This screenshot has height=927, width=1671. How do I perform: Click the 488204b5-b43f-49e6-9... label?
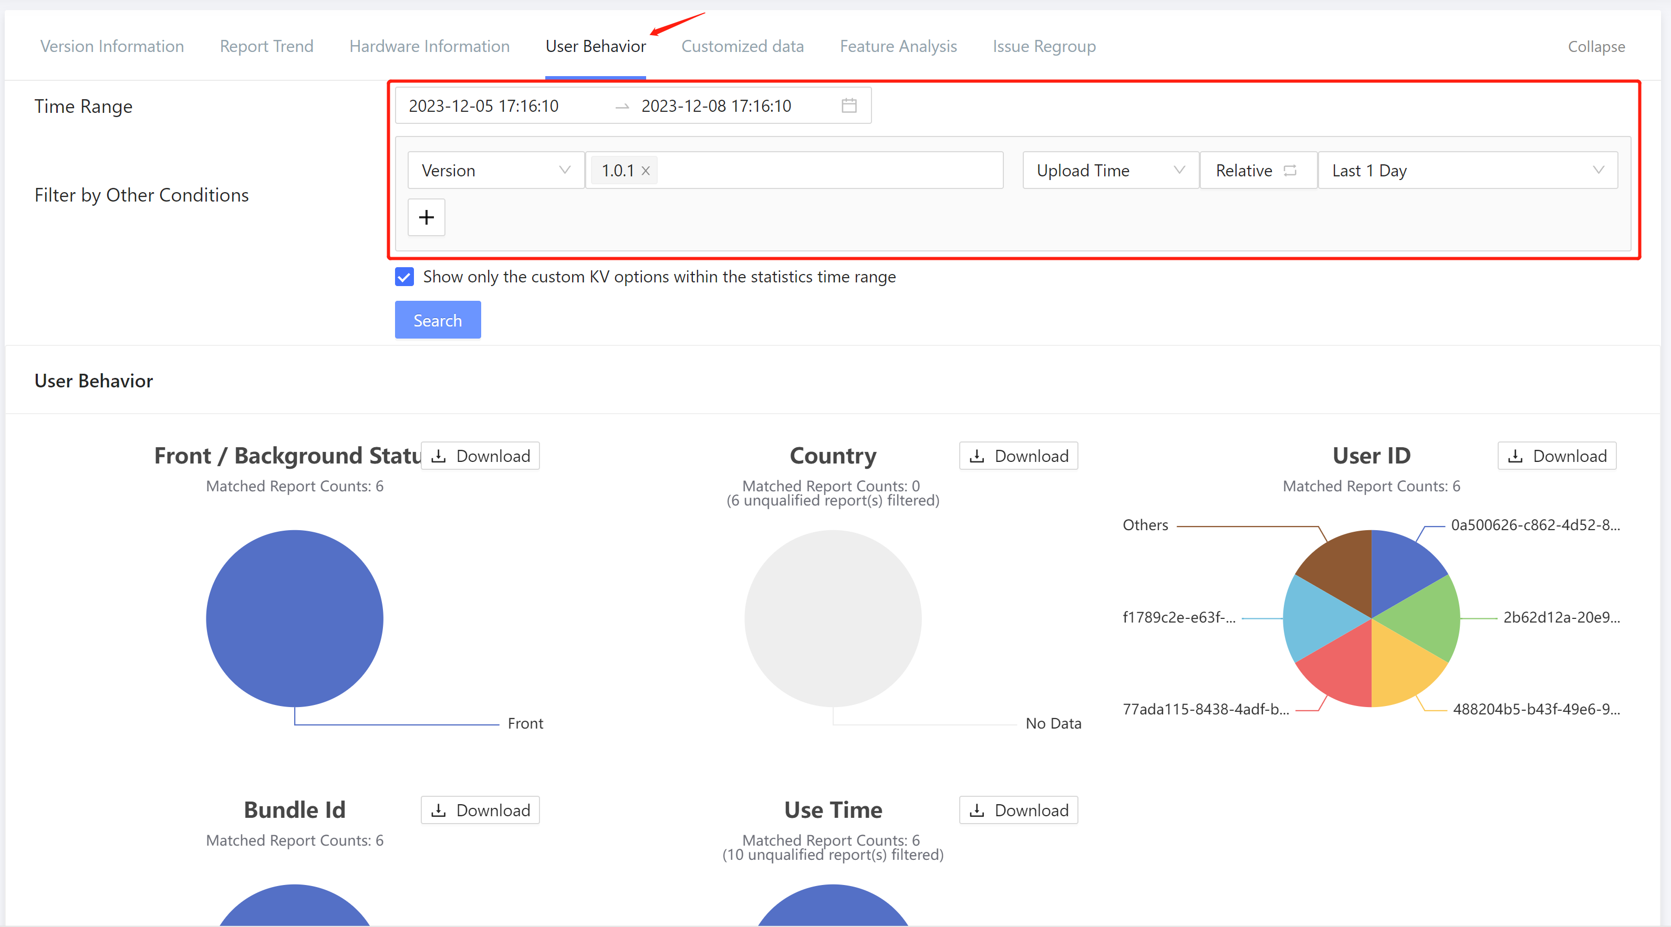coord(1537,709)
